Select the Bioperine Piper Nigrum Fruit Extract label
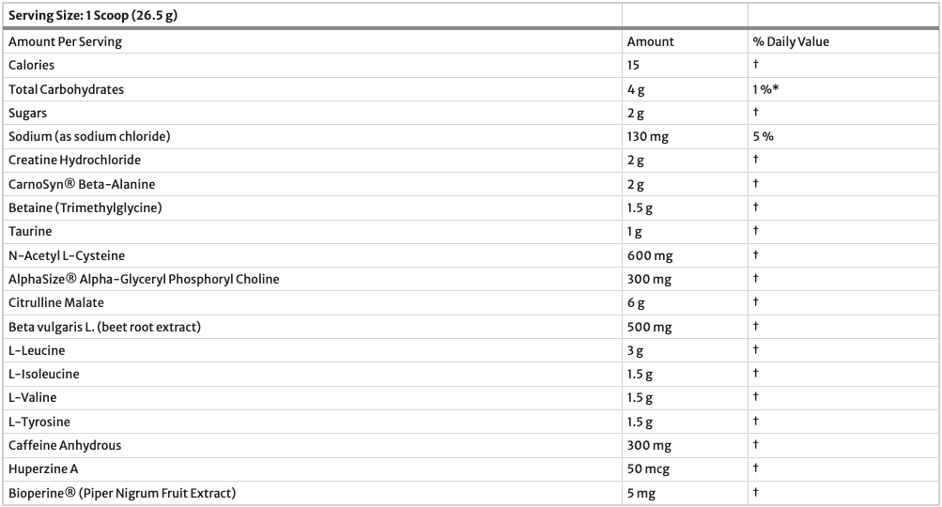This screenshot has height=507, width=942. (121, 493)
